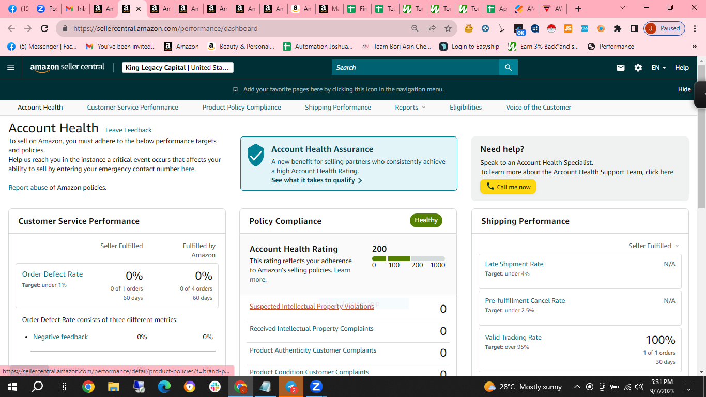Switch to Customer Service Performance tab
706x397 pixels.
(x=132, y=108)
